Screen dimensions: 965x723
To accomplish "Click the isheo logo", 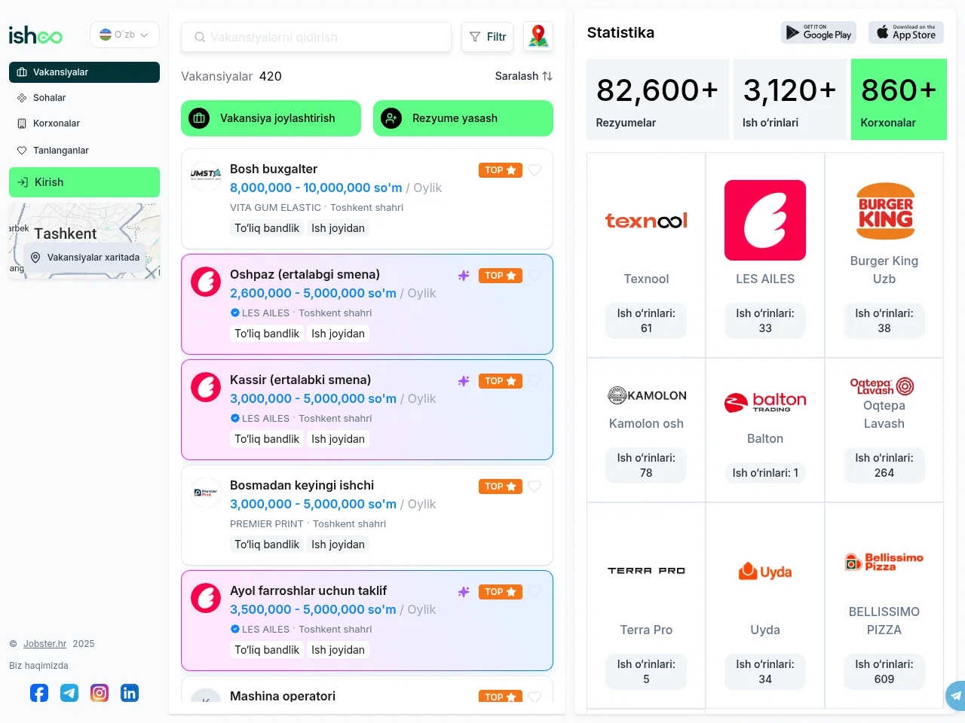I will pos(35,35).
